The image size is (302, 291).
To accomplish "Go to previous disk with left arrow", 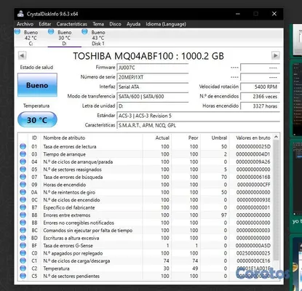I will point(22,55).
